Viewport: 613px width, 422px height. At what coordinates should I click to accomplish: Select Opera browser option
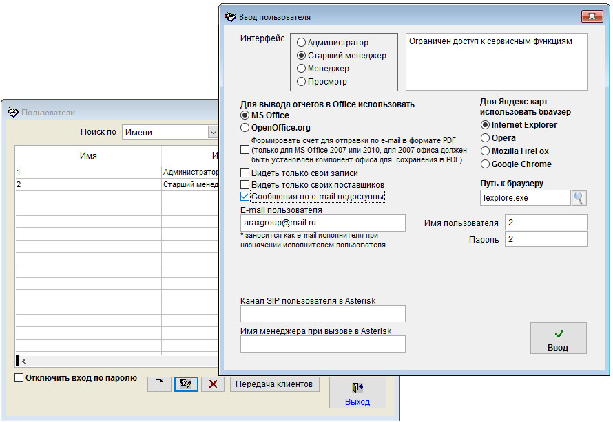[x=485, y=137]
